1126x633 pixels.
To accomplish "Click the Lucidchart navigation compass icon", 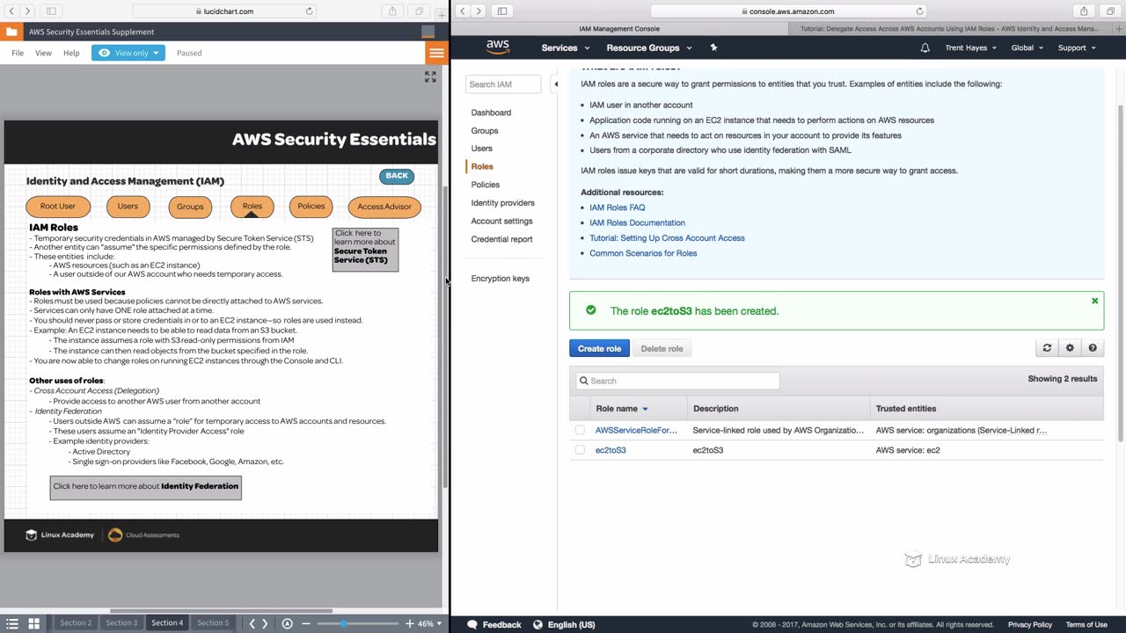I will pos(287,623).
